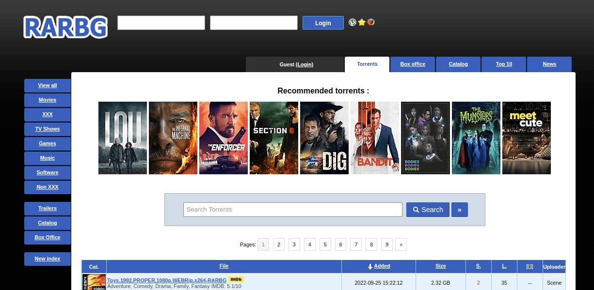Click the Firefox icon in header
594x290 pixels.
(x=371, y=22)
